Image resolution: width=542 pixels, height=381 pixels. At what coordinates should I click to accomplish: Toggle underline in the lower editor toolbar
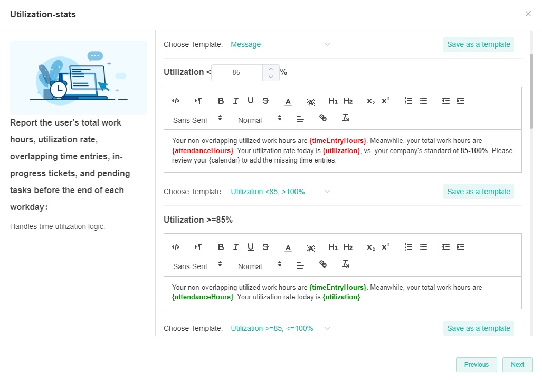(x=251, y=247)
